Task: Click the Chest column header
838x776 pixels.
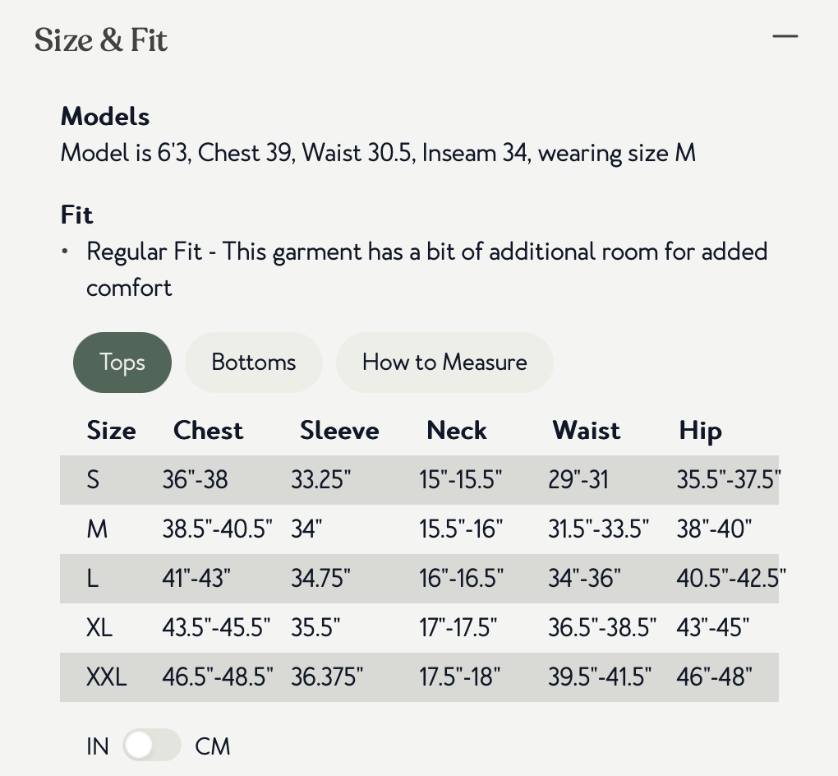Action: click(x=208, y=431)
